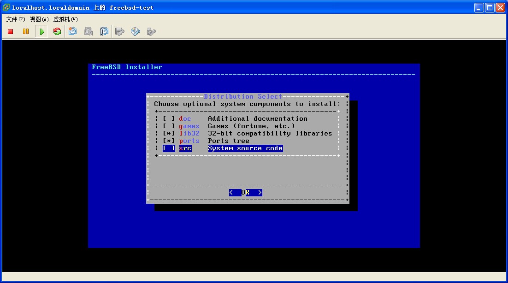Click the red stop (power off) icon
Viewport: 508px width, 283px height.
pos(11,32)
